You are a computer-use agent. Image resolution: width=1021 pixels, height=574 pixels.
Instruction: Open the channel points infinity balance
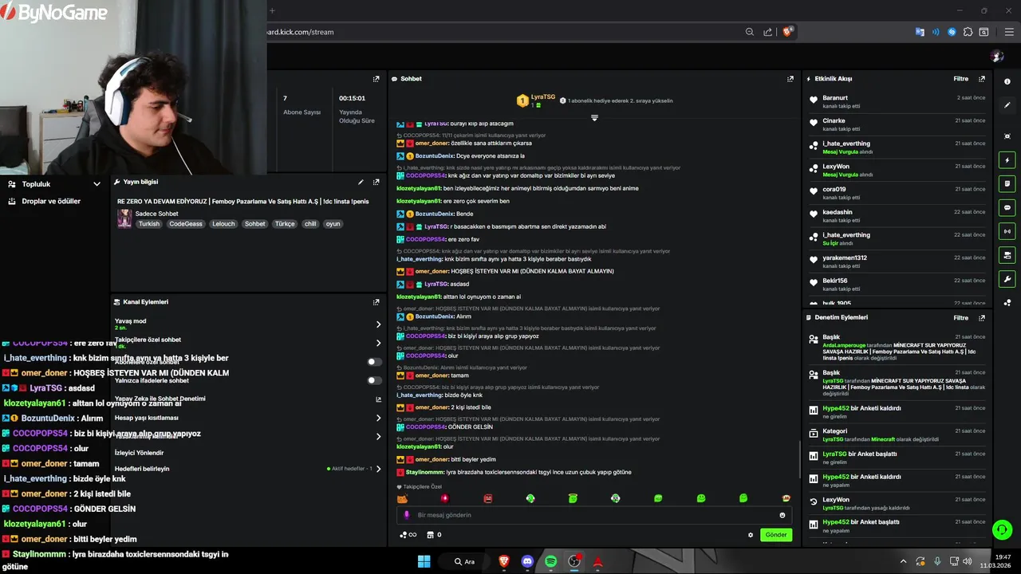(x=408, y=535)
